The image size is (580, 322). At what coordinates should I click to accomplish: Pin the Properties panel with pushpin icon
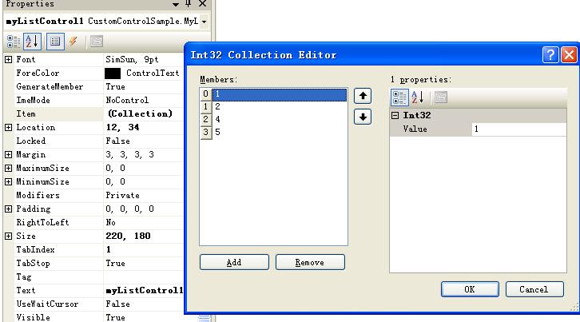click(189, 4)
